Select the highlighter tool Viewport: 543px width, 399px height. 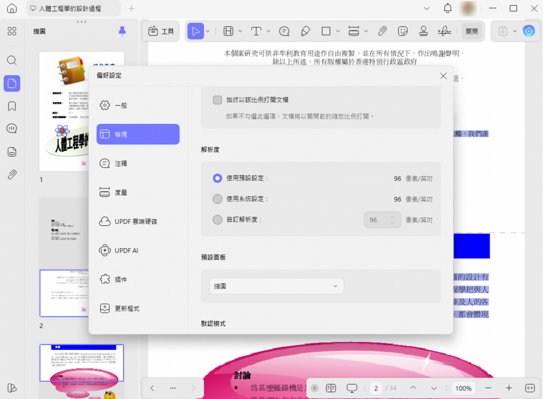305,31
